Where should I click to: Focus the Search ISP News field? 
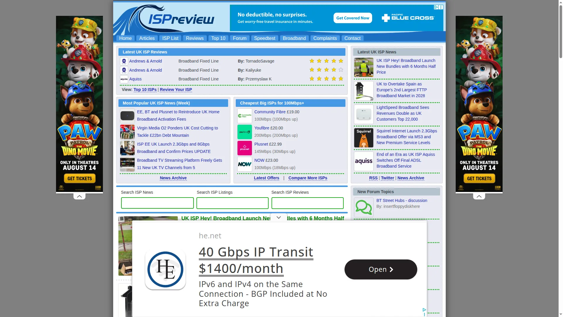(157, 203)
